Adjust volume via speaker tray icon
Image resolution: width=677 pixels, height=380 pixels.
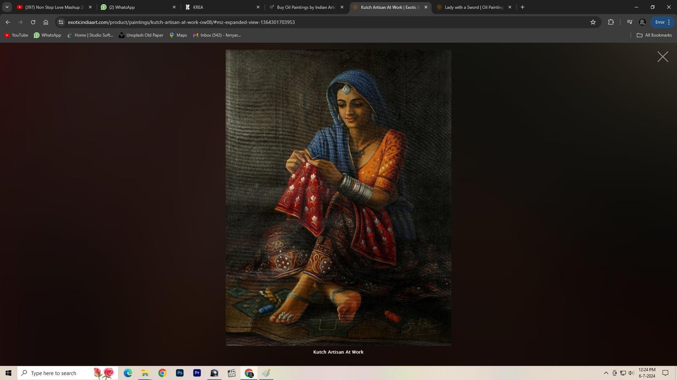tap(631, 373)
